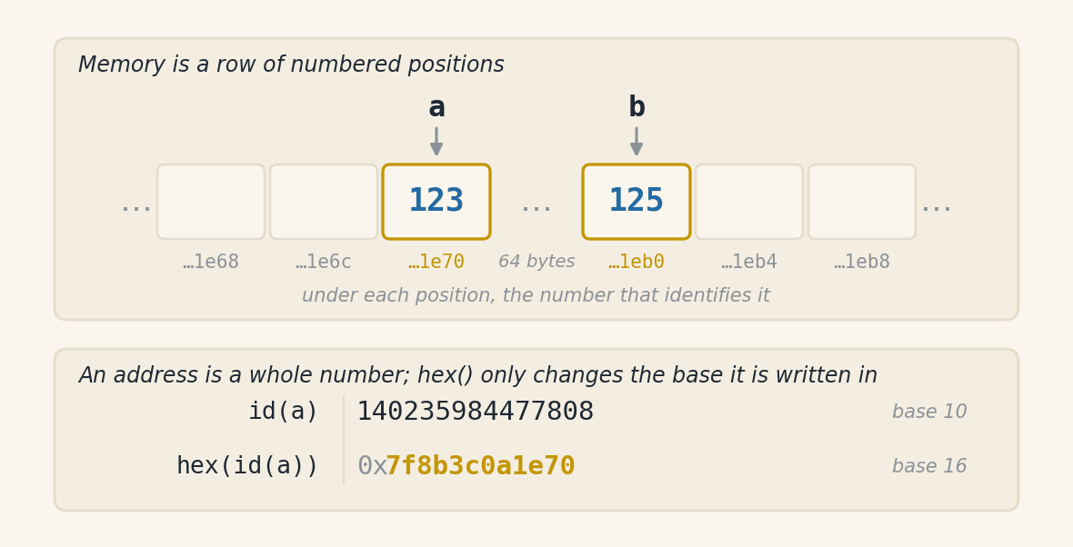Click the id(a) expression label
Image resolution: width=1073 pixels, height=547 pixels.
coord(284,412)
